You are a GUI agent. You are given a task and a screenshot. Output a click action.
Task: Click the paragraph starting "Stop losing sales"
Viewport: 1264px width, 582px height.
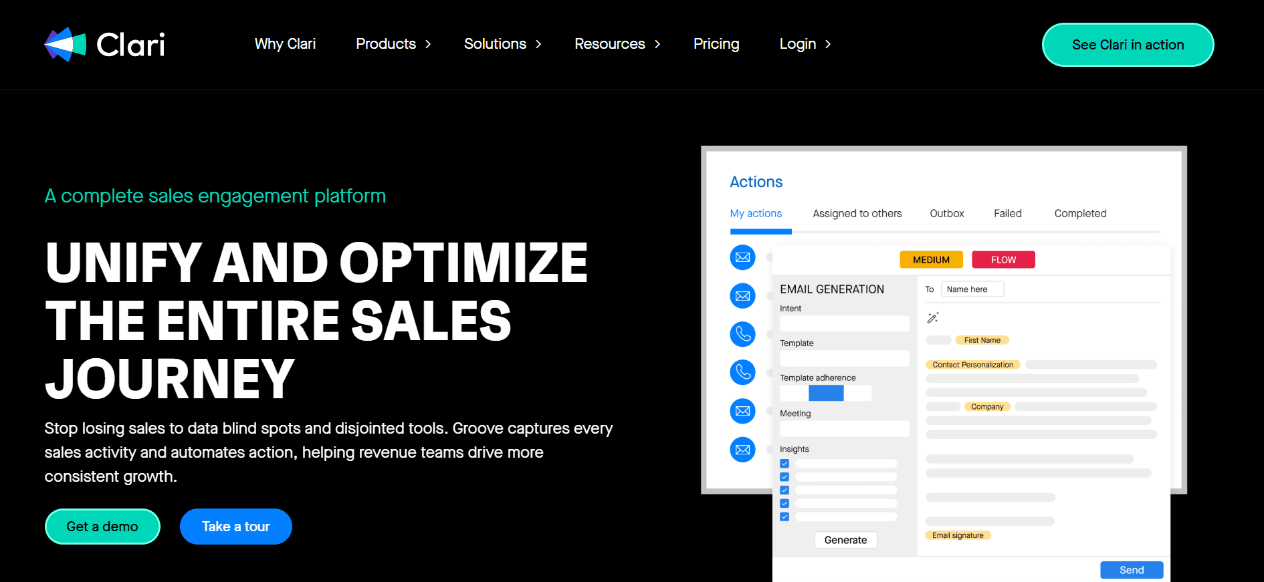pos(328,452)
